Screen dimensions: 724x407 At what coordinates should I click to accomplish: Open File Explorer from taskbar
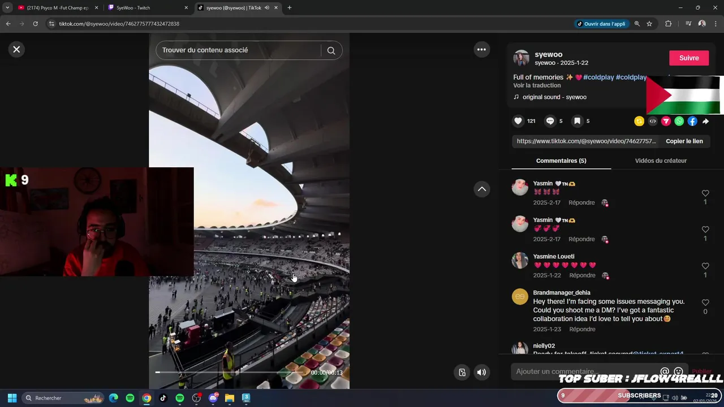point(230,398)
